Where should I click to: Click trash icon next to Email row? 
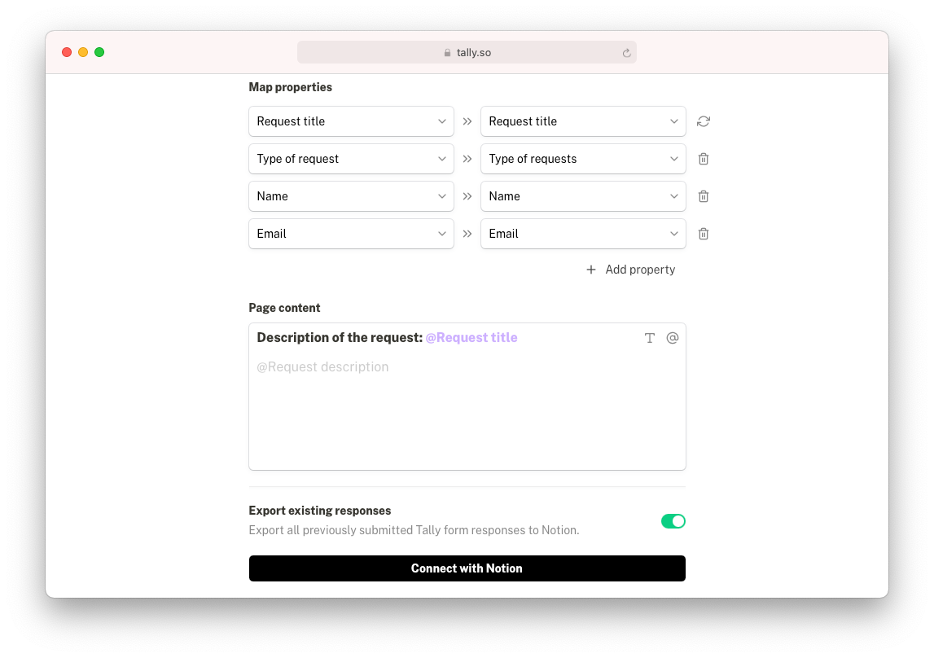704,234
